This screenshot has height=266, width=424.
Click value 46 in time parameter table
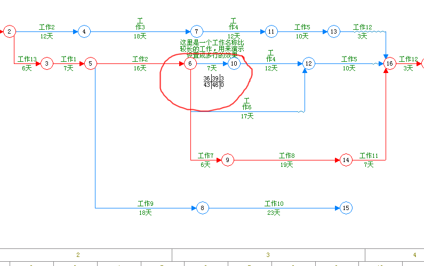point(215,85)
